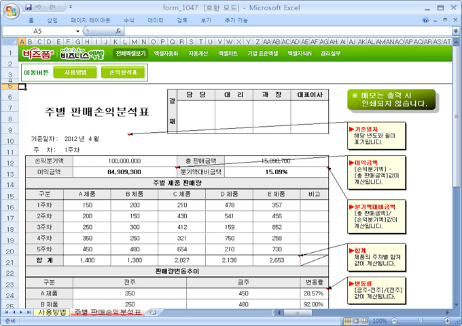Click the 사용방법 green button
Image resolution: width=462 pixels, height=326 pixels.
75,72
